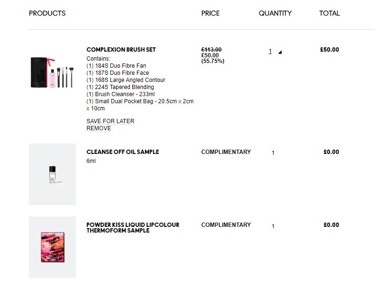378x287 pixels.
Task: Click Save For Later link
Action: tap(111, 121)
